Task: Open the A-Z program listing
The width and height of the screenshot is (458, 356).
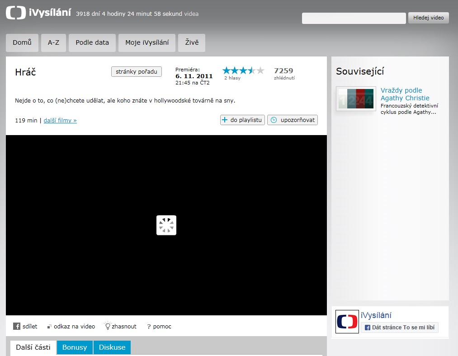Action: coord(53,42)
